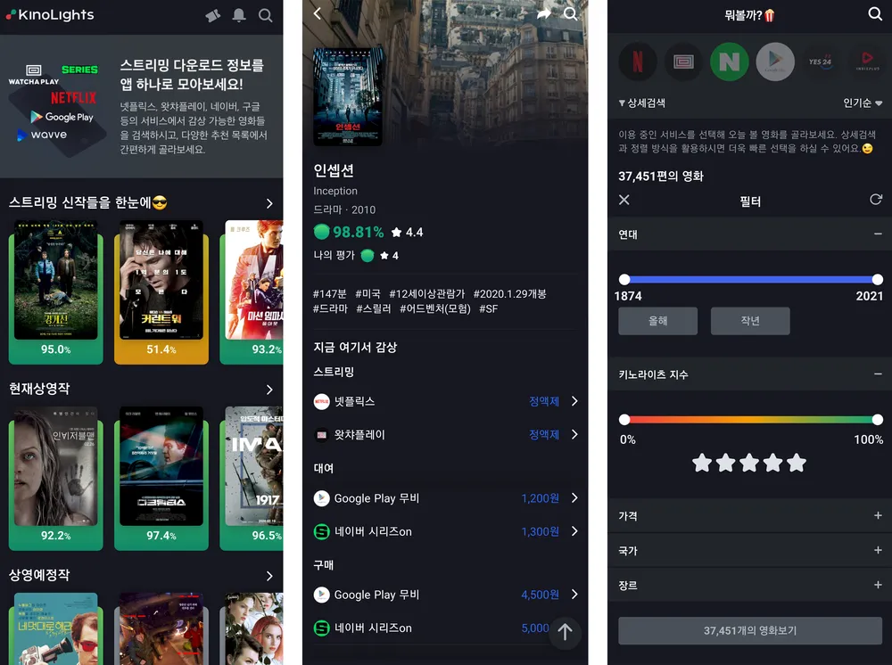Screen dimensions: 892x665
Task: Toggle the Google Play service filter
Action: tap(775, 62)
